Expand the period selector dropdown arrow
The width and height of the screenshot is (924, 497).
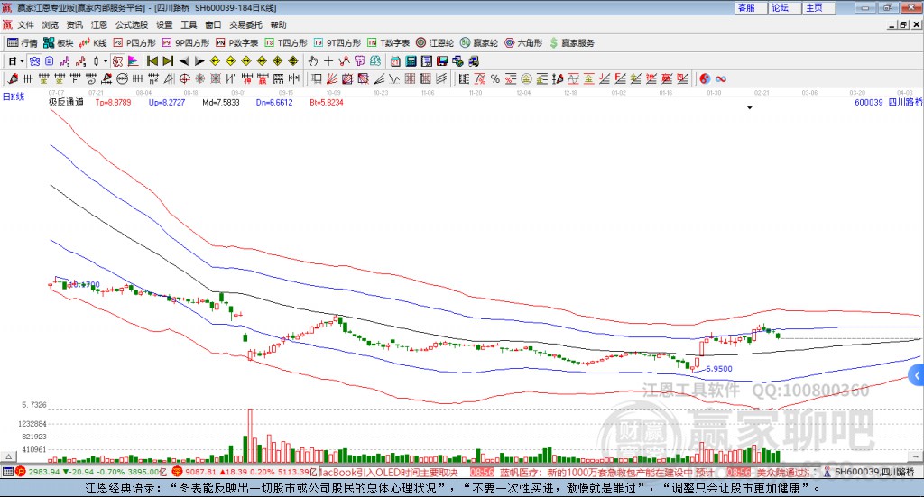pyautogui.click(x=22, y=61)
